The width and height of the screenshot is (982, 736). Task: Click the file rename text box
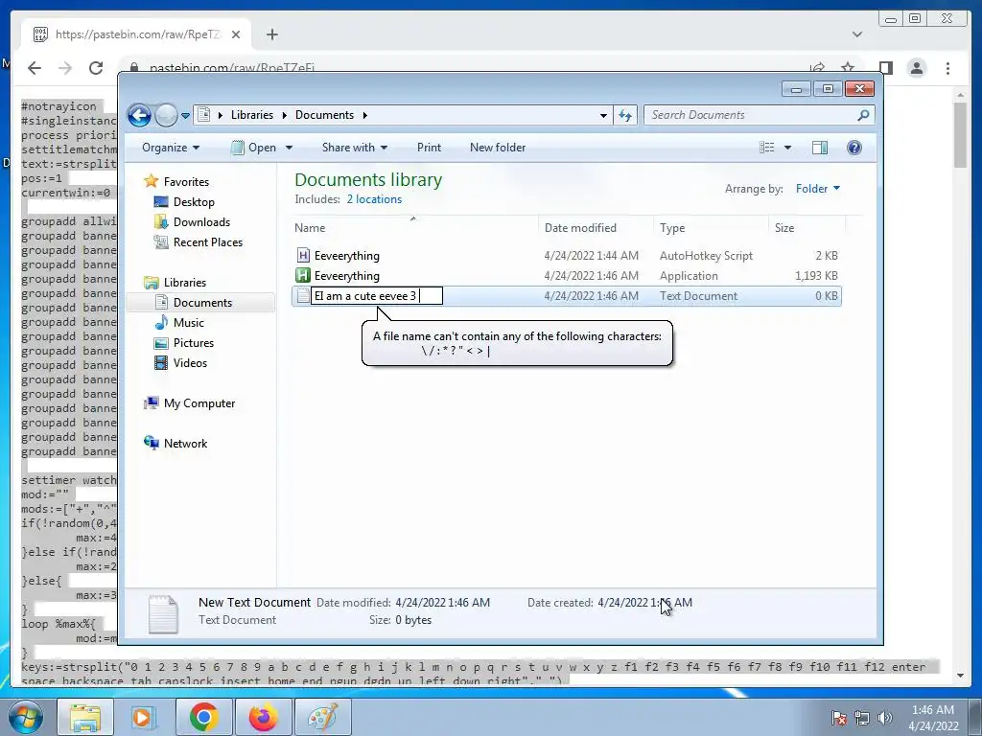pyautogui.click(x=377, y=296)
